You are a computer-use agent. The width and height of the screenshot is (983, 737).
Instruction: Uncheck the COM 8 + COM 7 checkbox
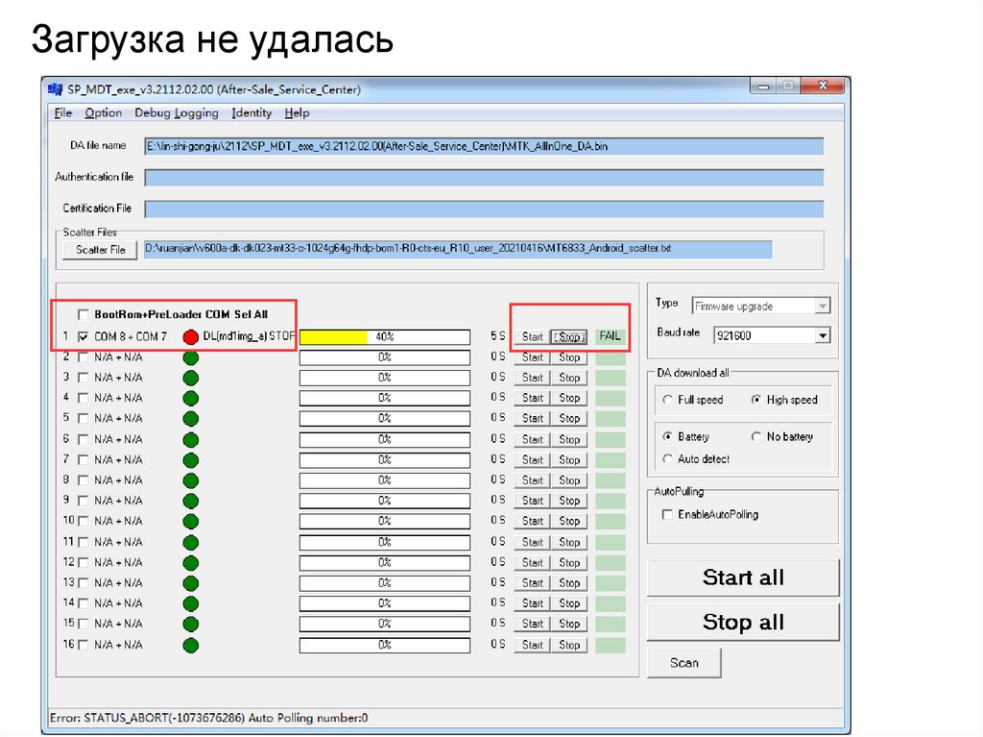pyautogui.click(x=83, y=336)
